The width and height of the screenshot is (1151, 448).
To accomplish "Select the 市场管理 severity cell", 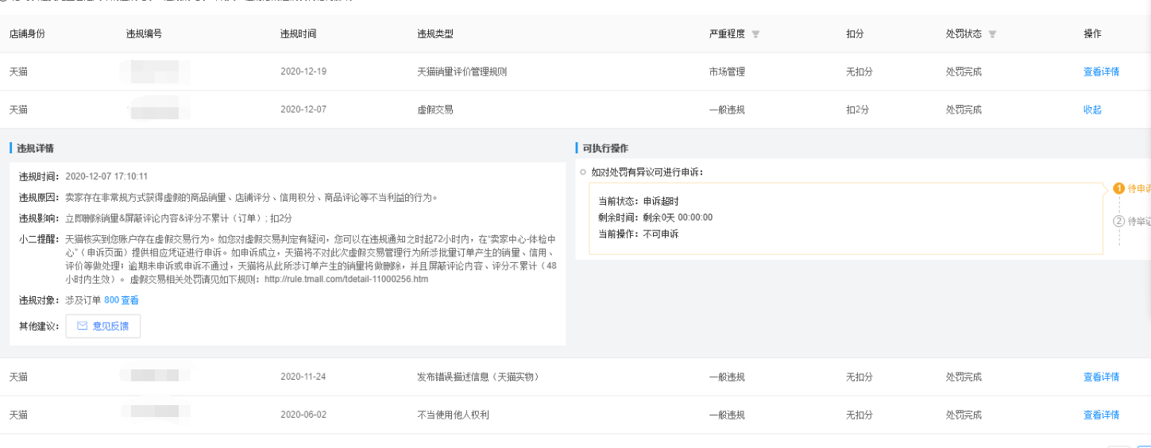I will (x=727, y=71).
